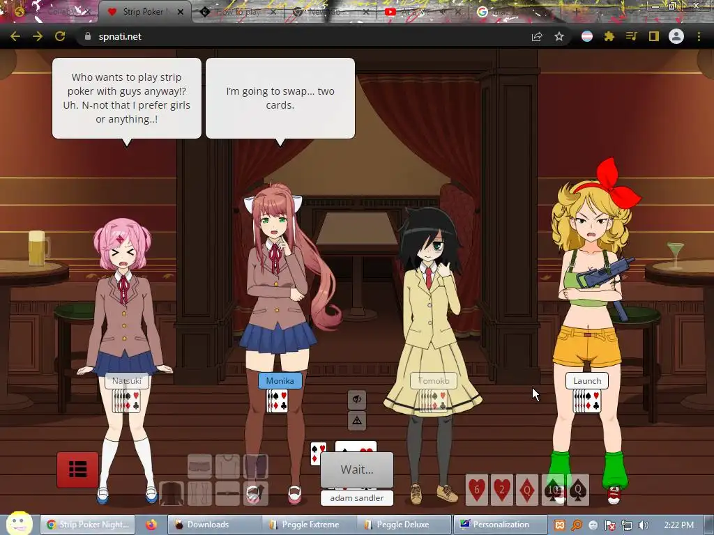The height and width of the screenshot is (535, 714).
Task: Click Launch's card hand under her label
Action: point(587,401)
